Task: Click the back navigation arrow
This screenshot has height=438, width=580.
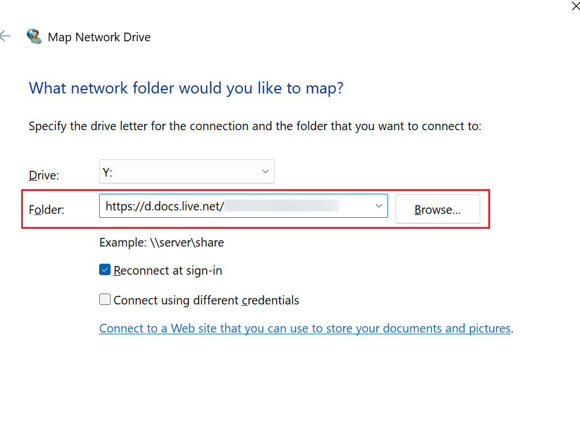Action: pos(5,36)
